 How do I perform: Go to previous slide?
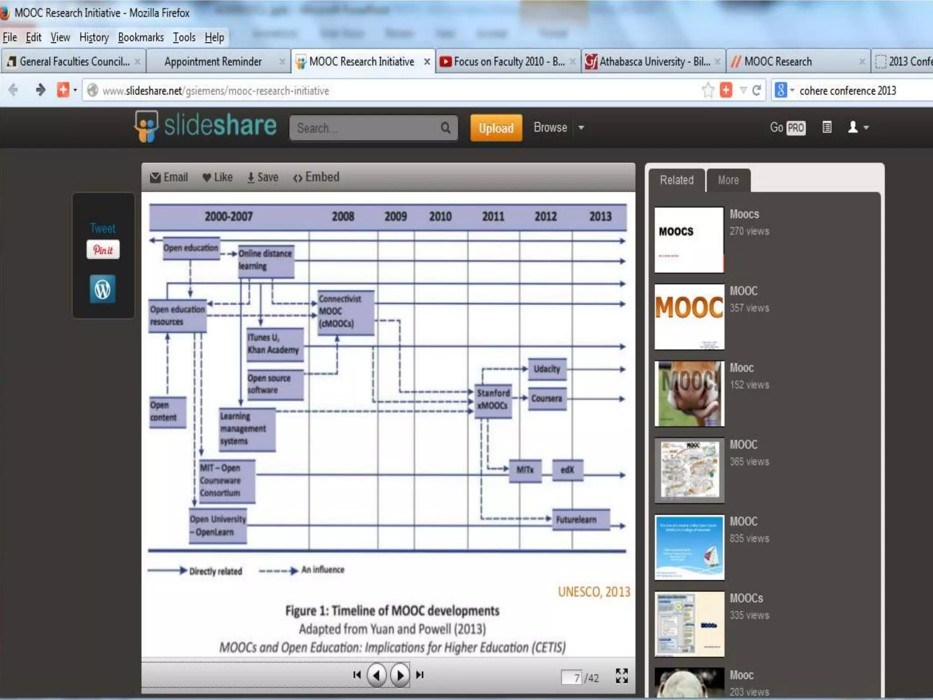point(376,675)
